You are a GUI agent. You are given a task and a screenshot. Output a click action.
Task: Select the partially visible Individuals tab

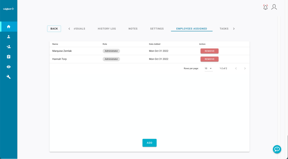pyautogui.click(x=79, y=29)
